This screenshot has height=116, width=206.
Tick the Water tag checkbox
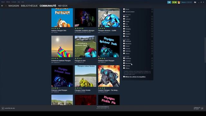coord(124,36)
